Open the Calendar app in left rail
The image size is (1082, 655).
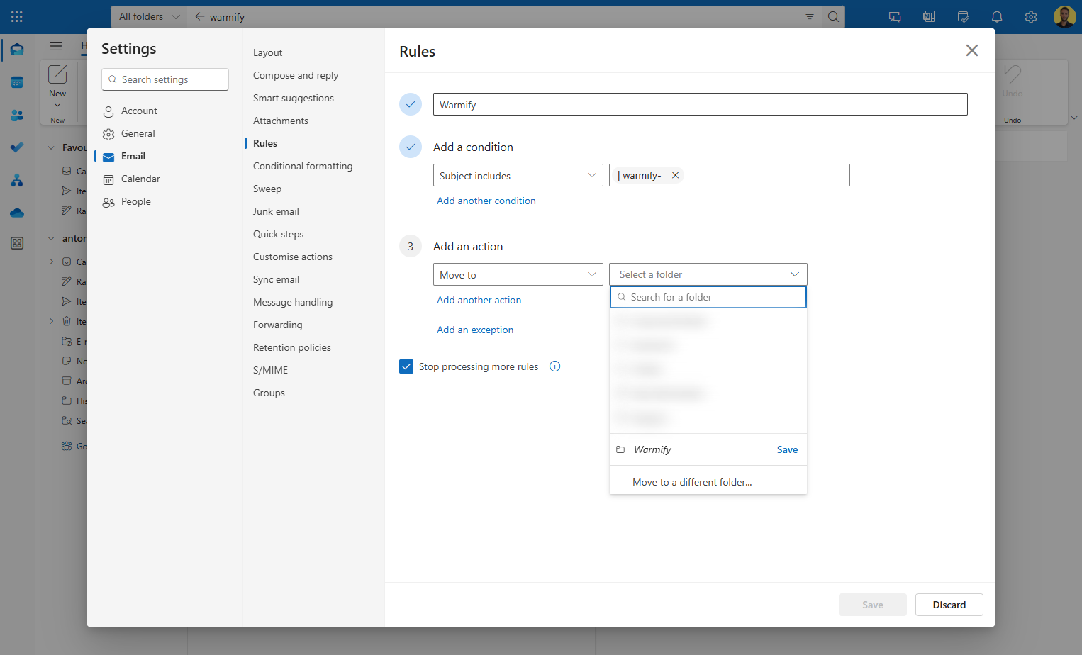(17, 82)
